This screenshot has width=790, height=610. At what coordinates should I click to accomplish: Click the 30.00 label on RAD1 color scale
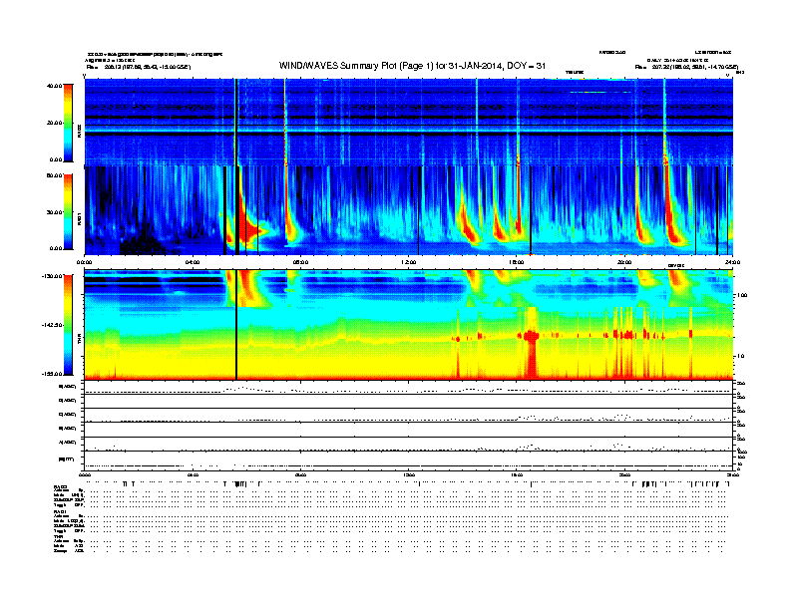tap(54, 212)
